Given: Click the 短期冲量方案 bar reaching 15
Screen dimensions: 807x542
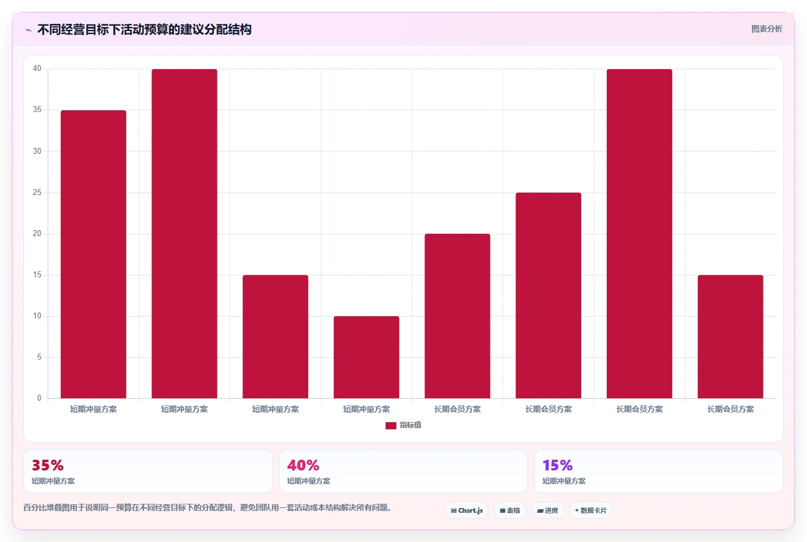Looking at the screenshot, I should coord(275,337).
